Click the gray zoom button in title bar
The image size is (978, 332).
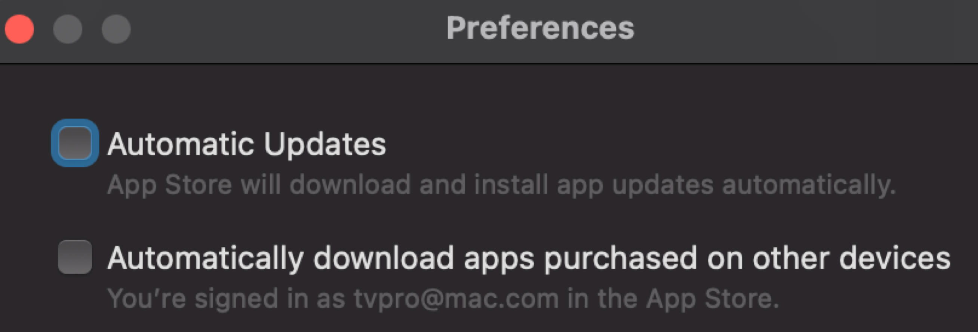coord(116,29)
